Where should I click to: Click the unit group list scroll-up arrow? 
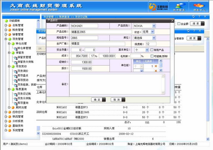(161, 61)
